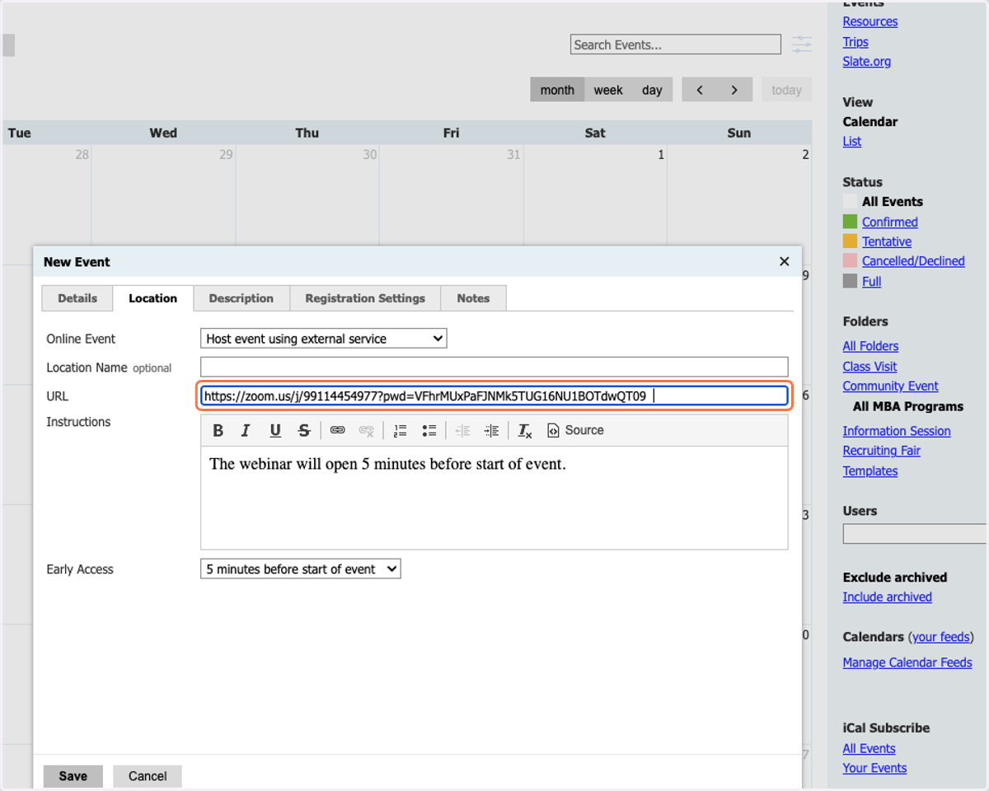Click into the URL input field
The height and width of the screenshot is (791, 989).
(494, 395)
